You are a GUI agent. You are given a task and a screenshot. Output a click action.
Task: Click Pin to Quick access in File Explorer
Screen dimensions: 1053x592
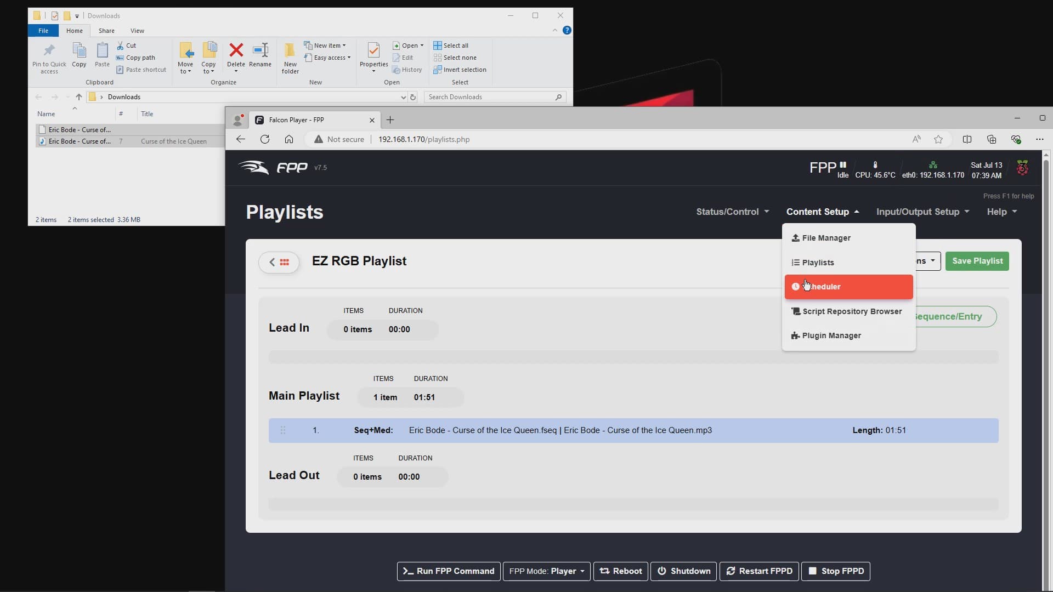[x=49, y=58]
